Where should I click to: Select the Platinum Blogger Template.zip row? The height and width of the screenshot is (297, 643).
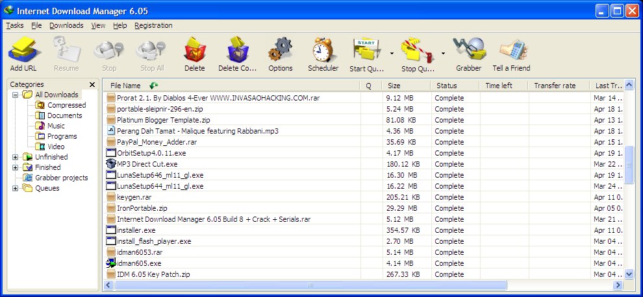pos(363,120)
